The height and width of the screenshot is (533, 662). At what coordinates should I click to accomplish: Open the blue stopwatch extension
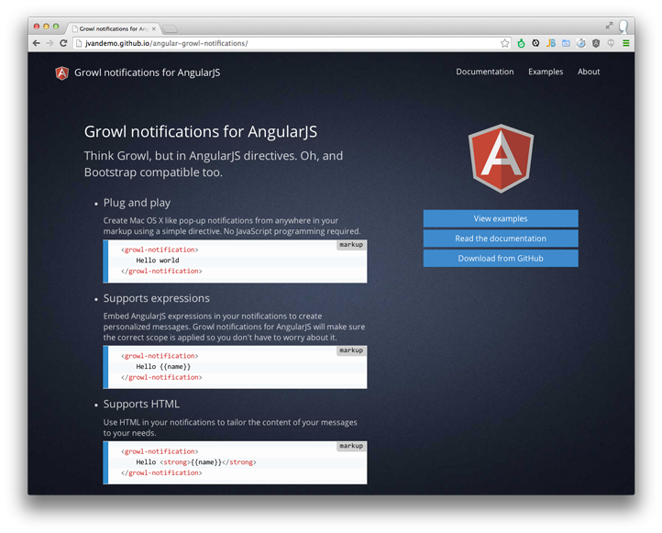pos(581,43)
